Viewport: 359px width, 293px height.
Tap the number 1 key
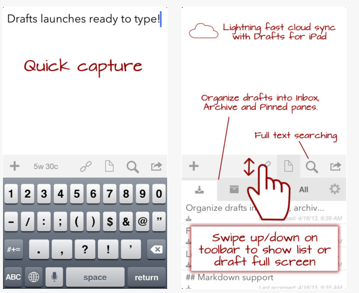[x=11, y=194]
